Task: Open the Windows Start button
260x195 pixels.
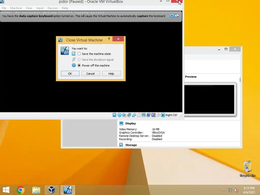Action: (6, 190)
